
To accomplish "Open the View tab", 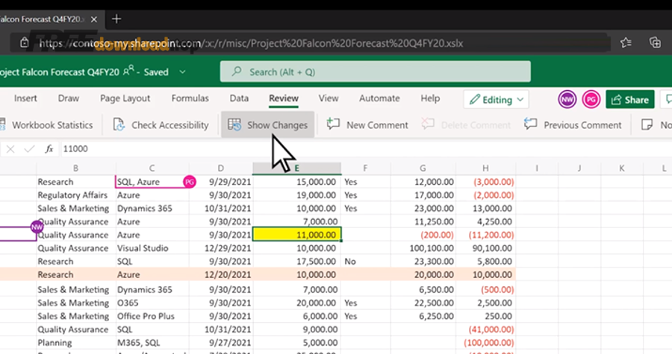I will click(329, 98).
